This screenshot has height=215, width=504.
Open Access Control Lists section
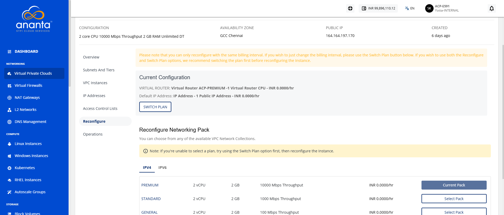click(100, 109)
